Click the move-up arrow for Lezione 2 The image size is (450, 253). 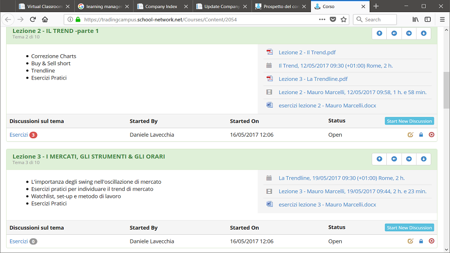[x=379, y=33]
